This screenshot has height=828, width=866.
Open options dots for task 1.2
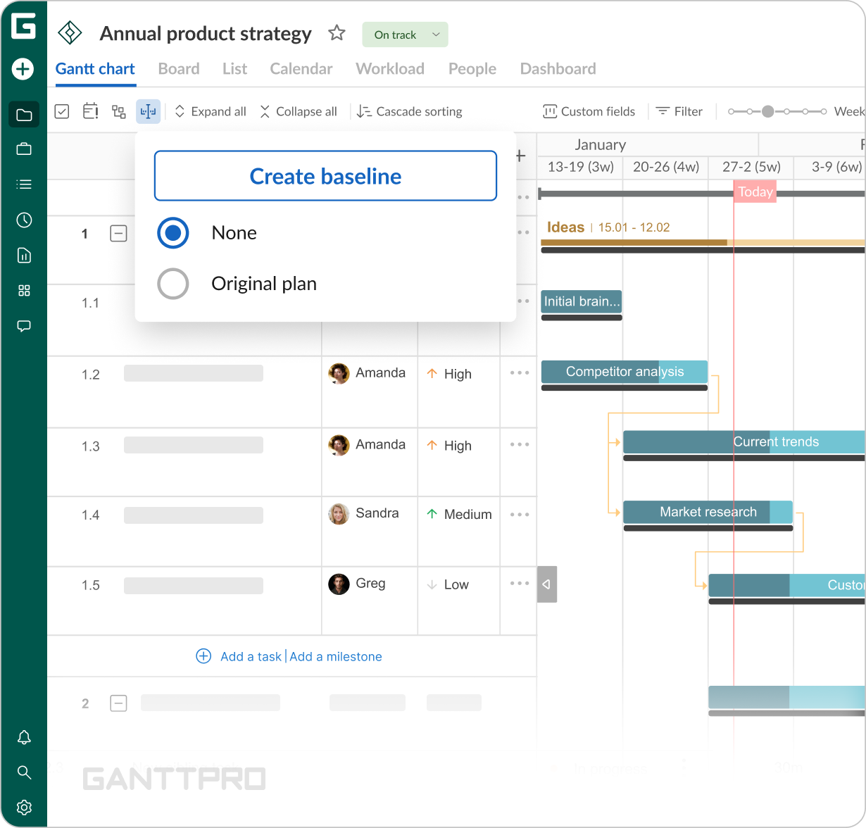pos(520,373)
